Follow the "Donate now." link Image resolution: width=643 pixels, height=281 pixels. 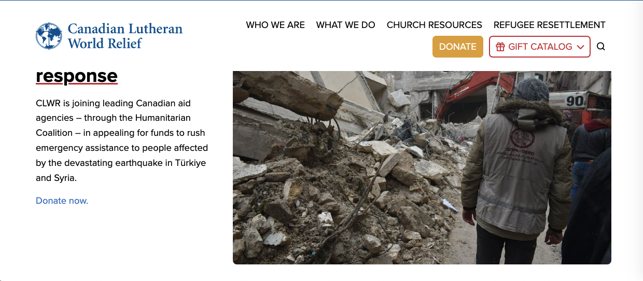pos(62,201)
